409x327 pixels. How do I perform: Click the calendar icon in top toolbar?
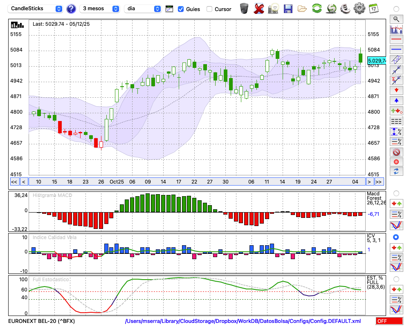point(373,8)
